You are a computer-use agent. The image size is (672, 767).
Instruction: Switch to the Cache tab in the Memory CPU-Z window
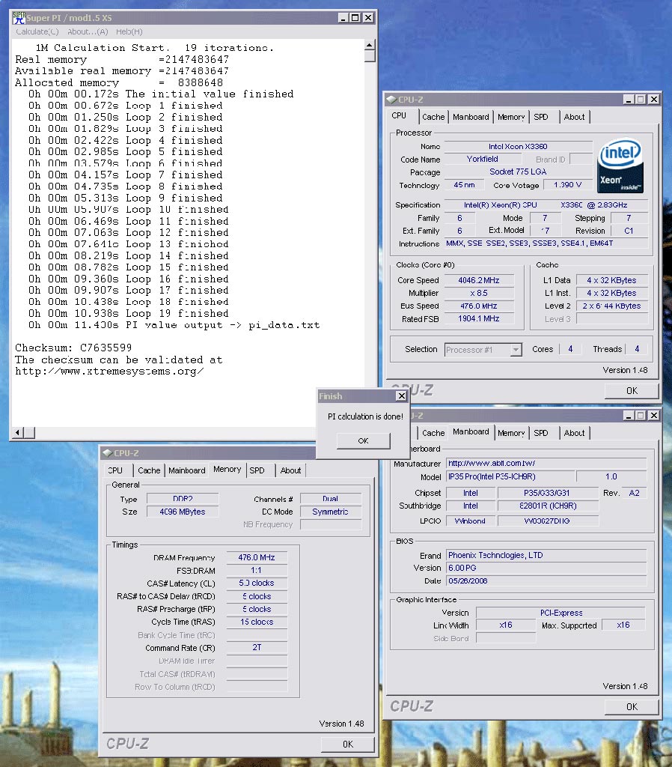point(149,470)
